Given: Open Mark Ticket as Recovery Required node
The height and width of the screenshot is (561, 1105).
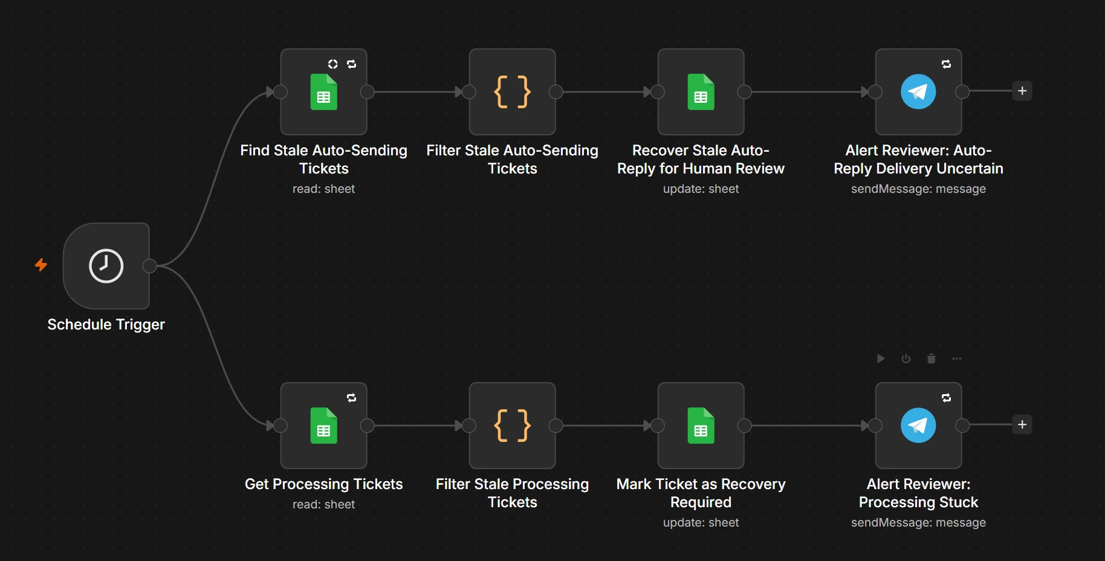Looking at the screenshot, I should tap(701, 426).
